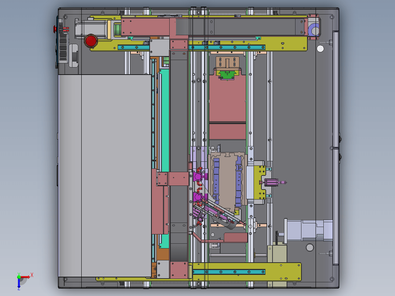The width and height of the screenshot is (395, 296).
Task: Select the large light gray cover panel
Action: 105,176
